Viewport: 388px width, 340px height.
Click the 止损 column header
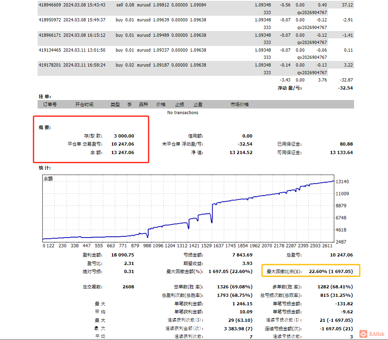(x=180, y=104)
